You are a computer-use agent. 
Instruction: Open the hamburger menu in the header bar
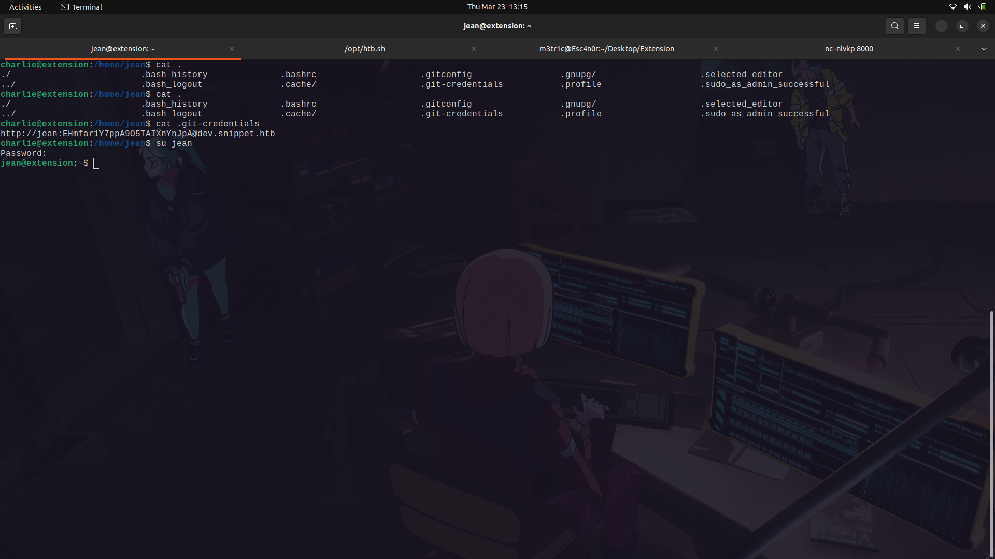pos(916,26)
